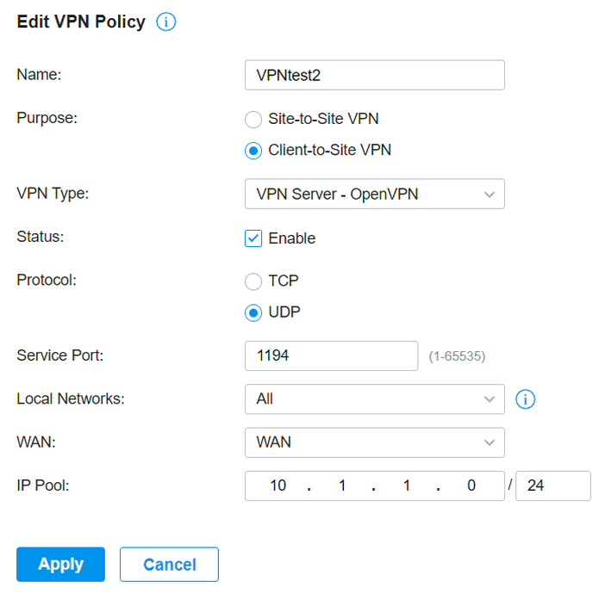Expand the Local Networks dropdown
Screen dimensions: 611x606
click(x=375, y=399)
